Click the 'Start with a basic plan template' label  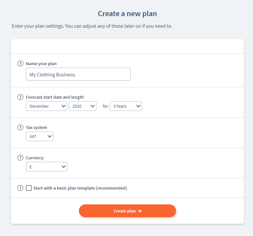80,188
